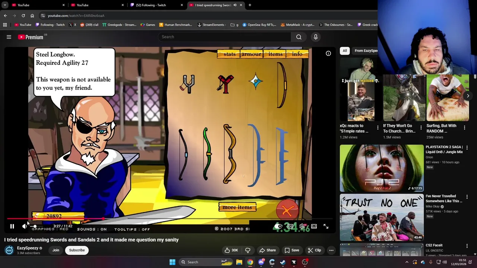The width and height of the screenshot is (477, 268).
Task: Open the PLAYSTATION 2 SAGA thumbnail
Action: pyautogui.click(x=382, y=168)
